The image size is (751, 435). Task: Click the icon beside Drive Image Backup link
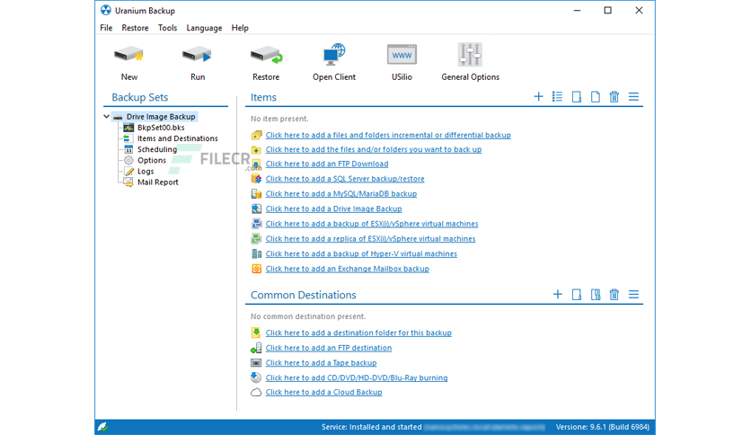256,209
